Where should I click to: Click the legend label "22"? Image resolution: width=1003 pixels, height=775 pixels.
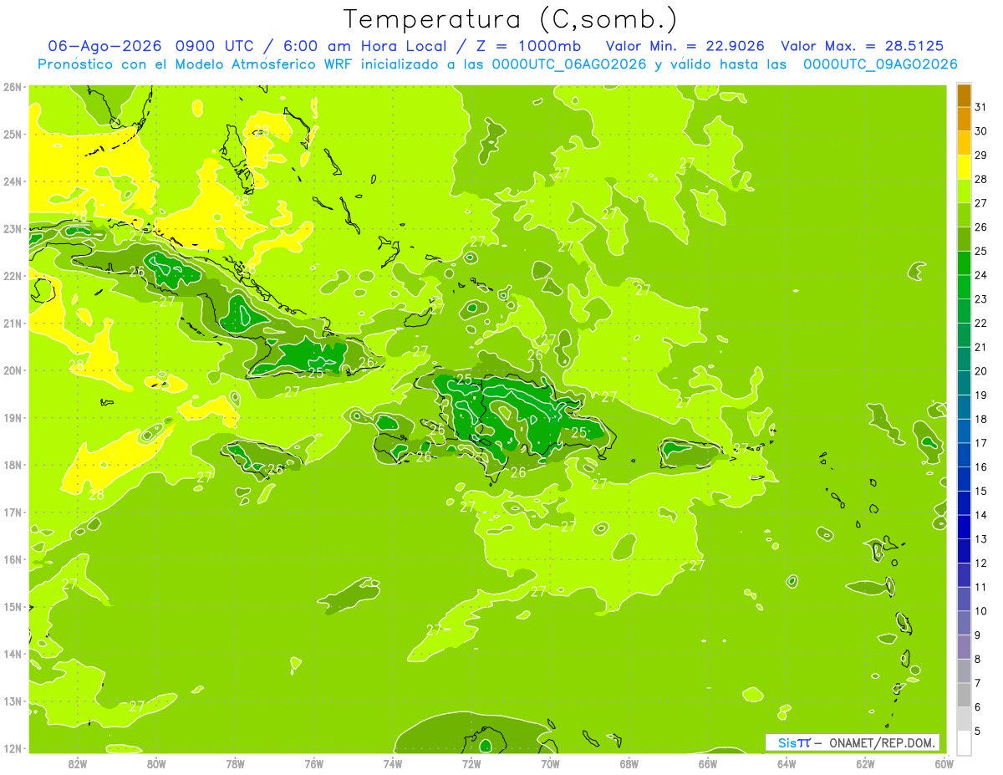point(981,324)
